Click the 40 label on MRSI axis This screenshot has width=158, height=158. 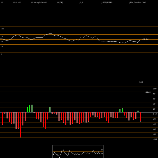[x=154, y=104]
